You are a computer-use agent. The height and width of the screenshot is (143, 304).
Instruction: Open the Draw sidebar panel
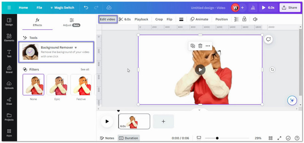point(9,101)
